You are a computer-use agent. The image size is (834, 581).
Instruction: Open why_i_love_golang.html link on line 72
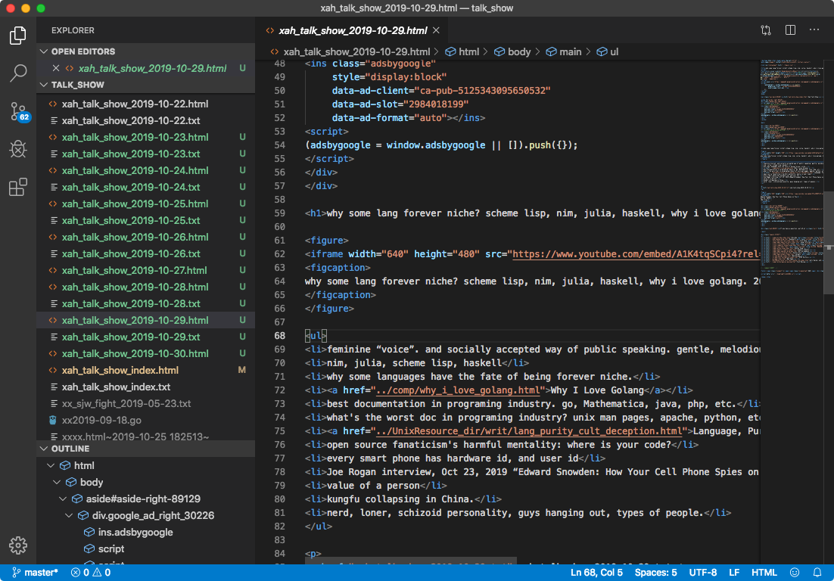[x=458, y=390]
